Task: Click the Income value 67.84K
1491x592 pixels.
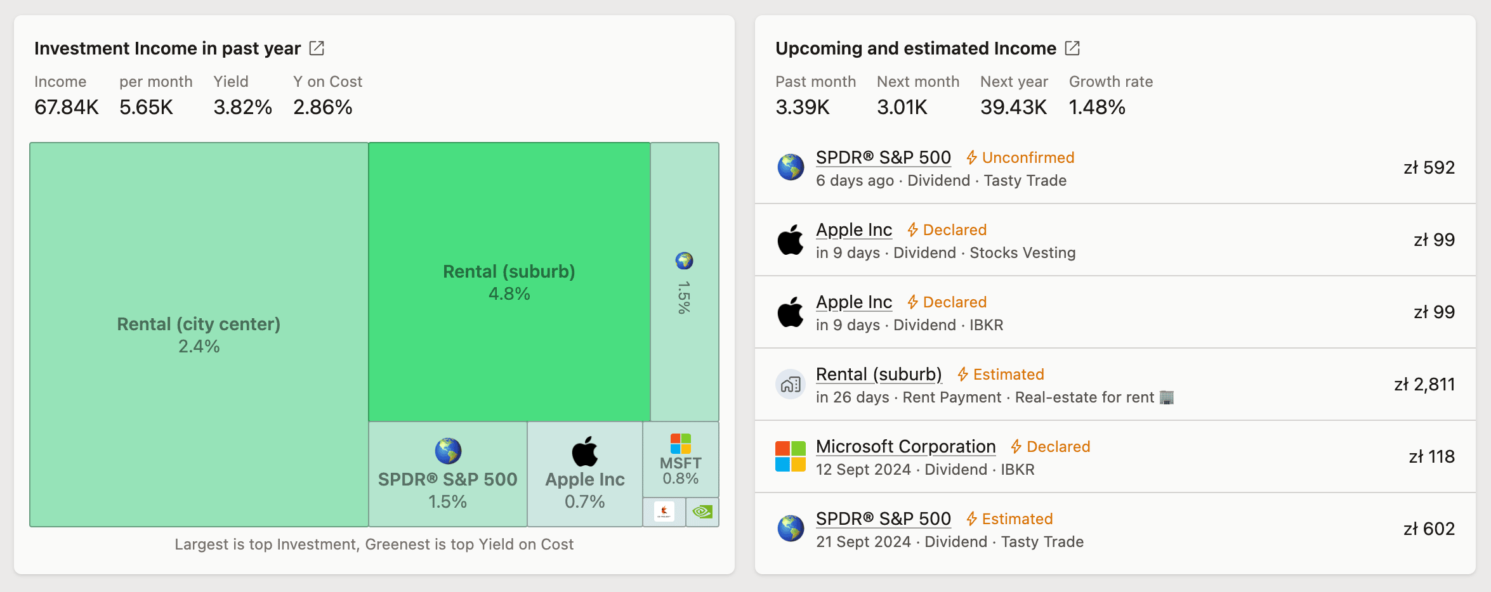Action: (67, 107)
